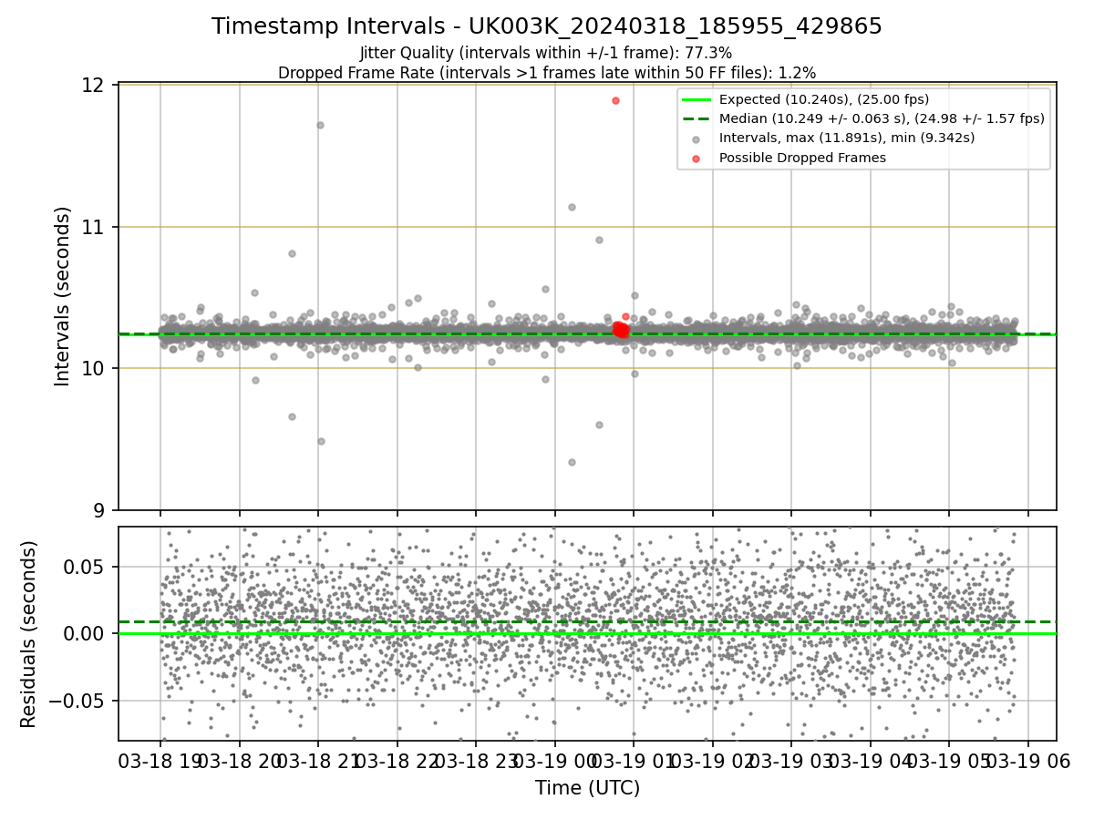Click the red dropped-frames cluster on the median line
Image resolution: width=1094 pixels, height=820 pixels.
(x=620, y=330)
